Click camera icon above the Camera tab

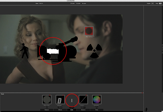coord(83,107)
